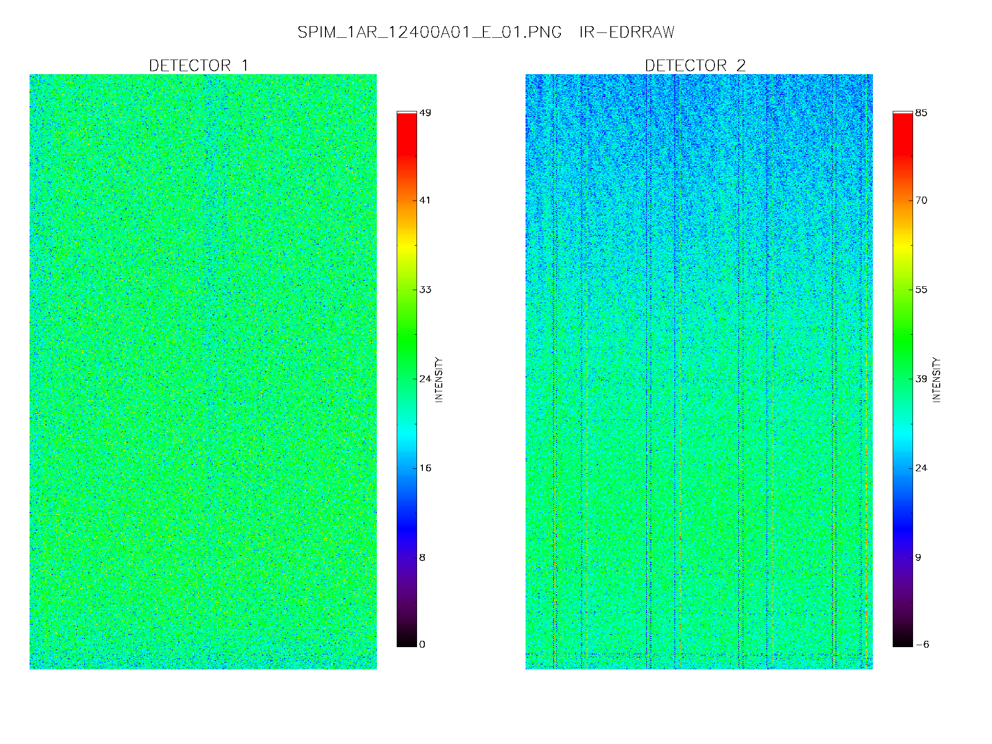Click the SPIM_1AR_12400A01_E_01.PNG title text

click(429, 32)
